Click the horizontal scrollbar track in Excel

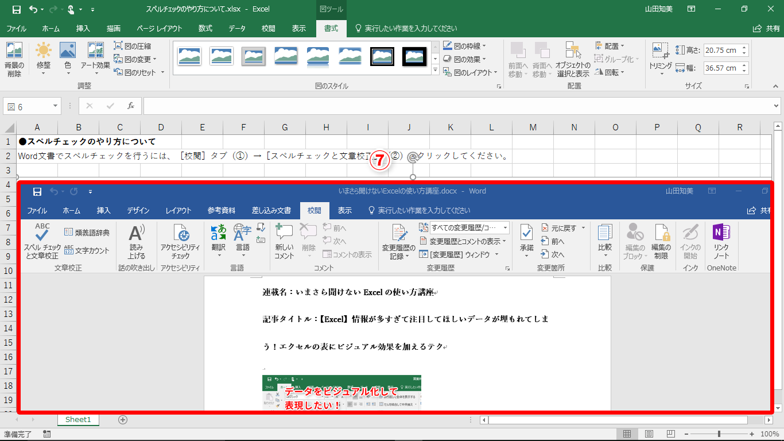point(626,420)
